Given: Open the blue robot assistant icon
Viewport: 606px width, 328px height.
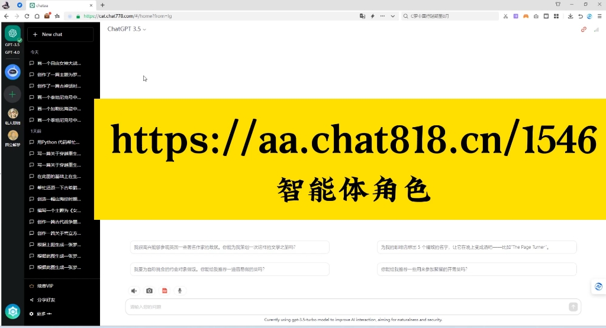Looking at the screenshot, I should click(12, 72).
